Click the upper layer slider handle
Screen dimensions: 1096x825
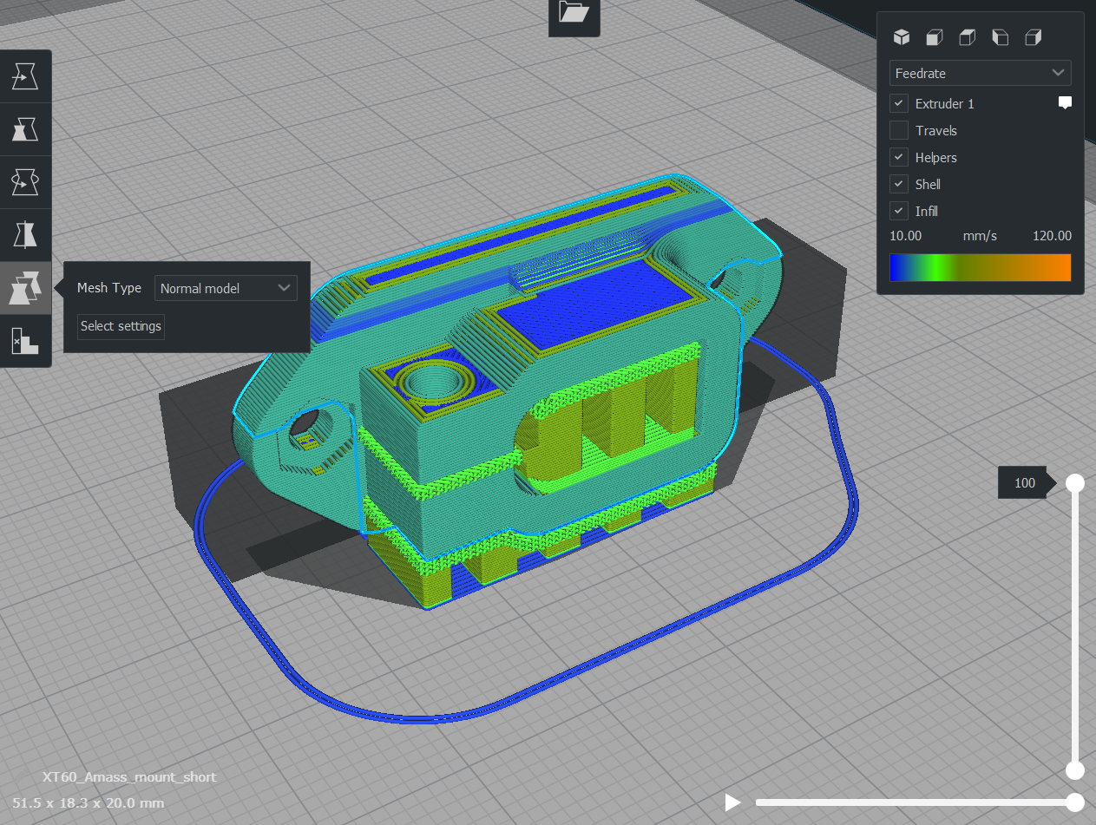pyautogui.click(x=1075, y=483)
